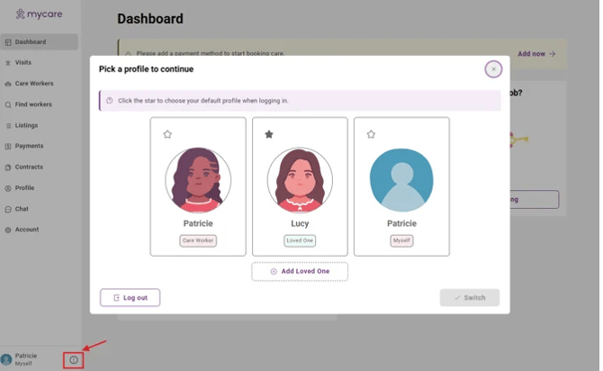
Task: Go to Care Workers in sidebar
Action: (8, 84)
